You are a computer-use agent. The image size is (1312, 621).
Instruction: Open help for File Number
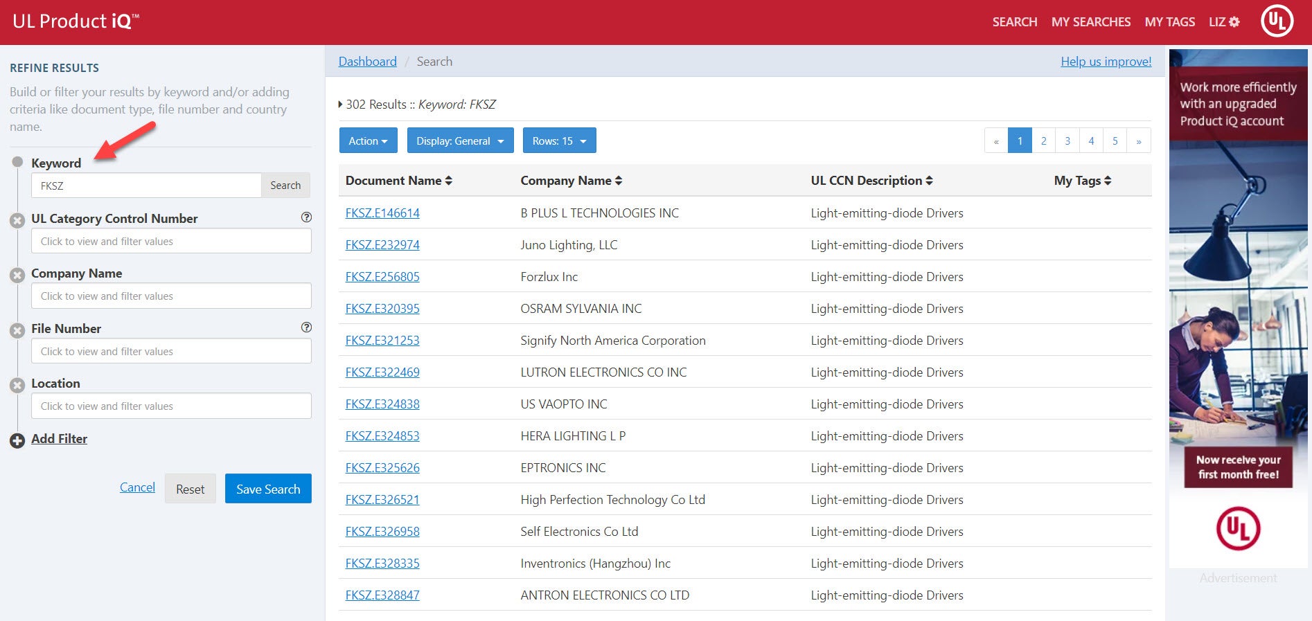[306, 327]
